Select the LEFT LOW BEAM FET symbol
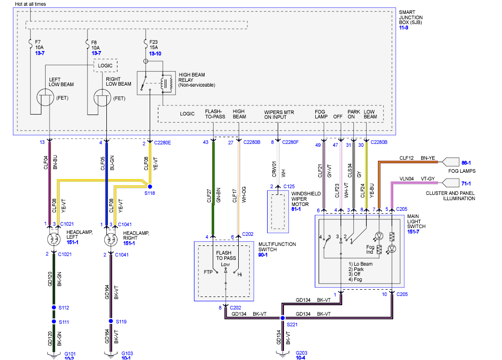 pyautogui.click(x=45, y=96)
